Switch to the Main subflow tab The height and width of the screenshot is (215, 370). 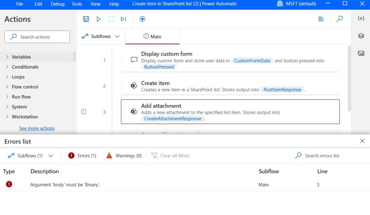pyautogui.click(x=152, y=36)
